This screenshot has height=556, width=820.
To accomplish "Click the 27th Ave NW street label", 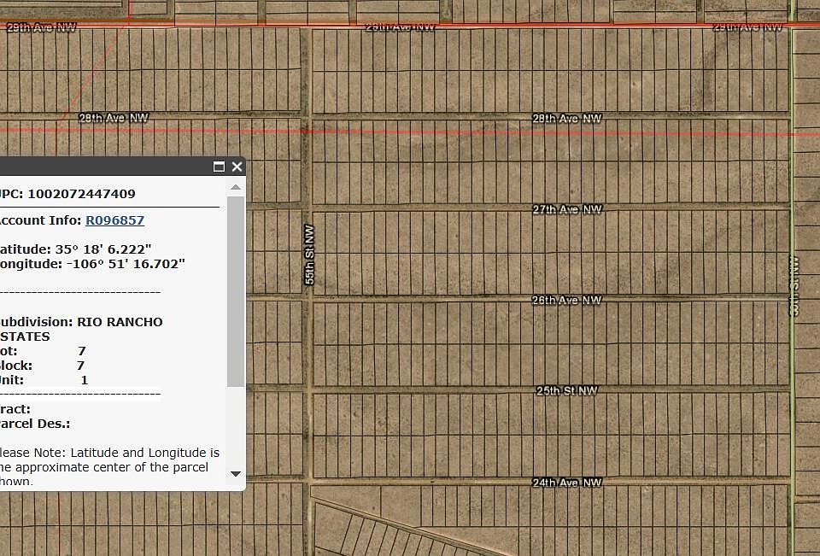I will tap(567, 209).
